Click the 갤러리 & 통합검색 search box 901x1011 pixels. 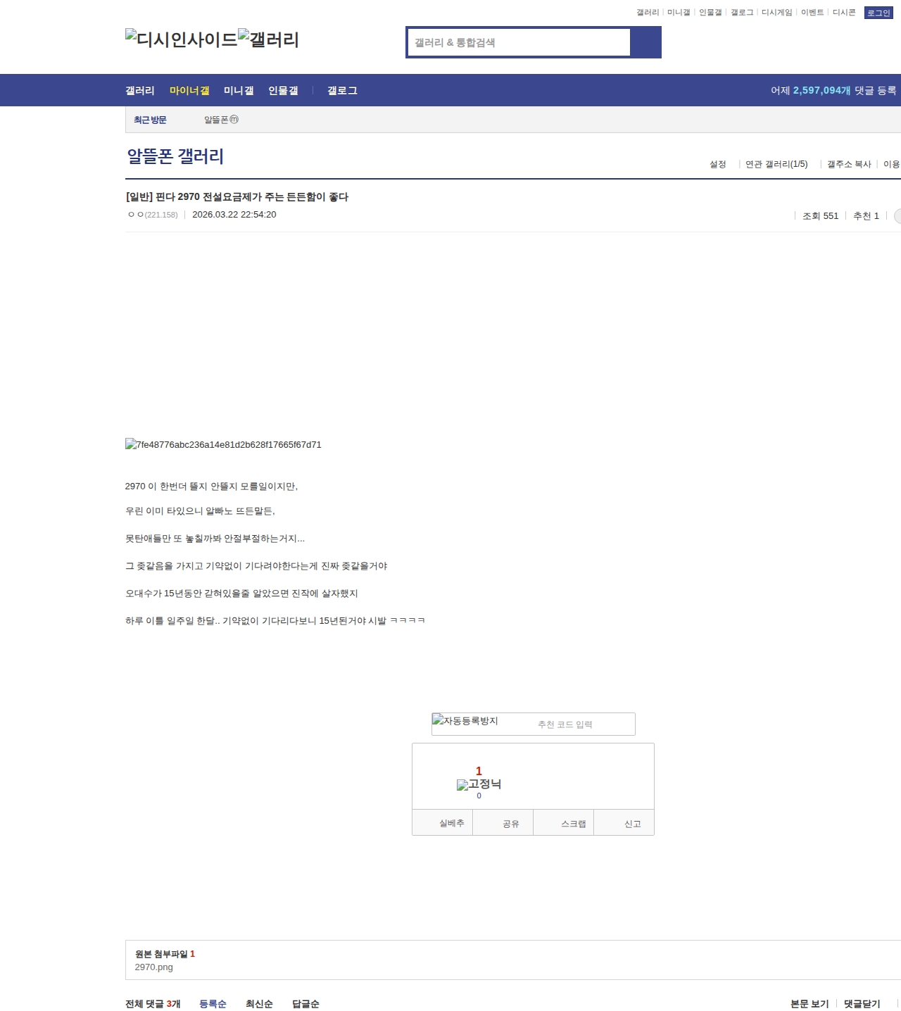tap(519, 42)
